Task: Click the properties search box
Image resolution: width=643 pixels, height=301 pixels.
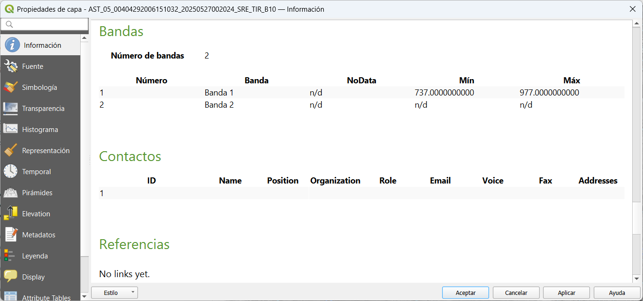Action: [45, 24]
